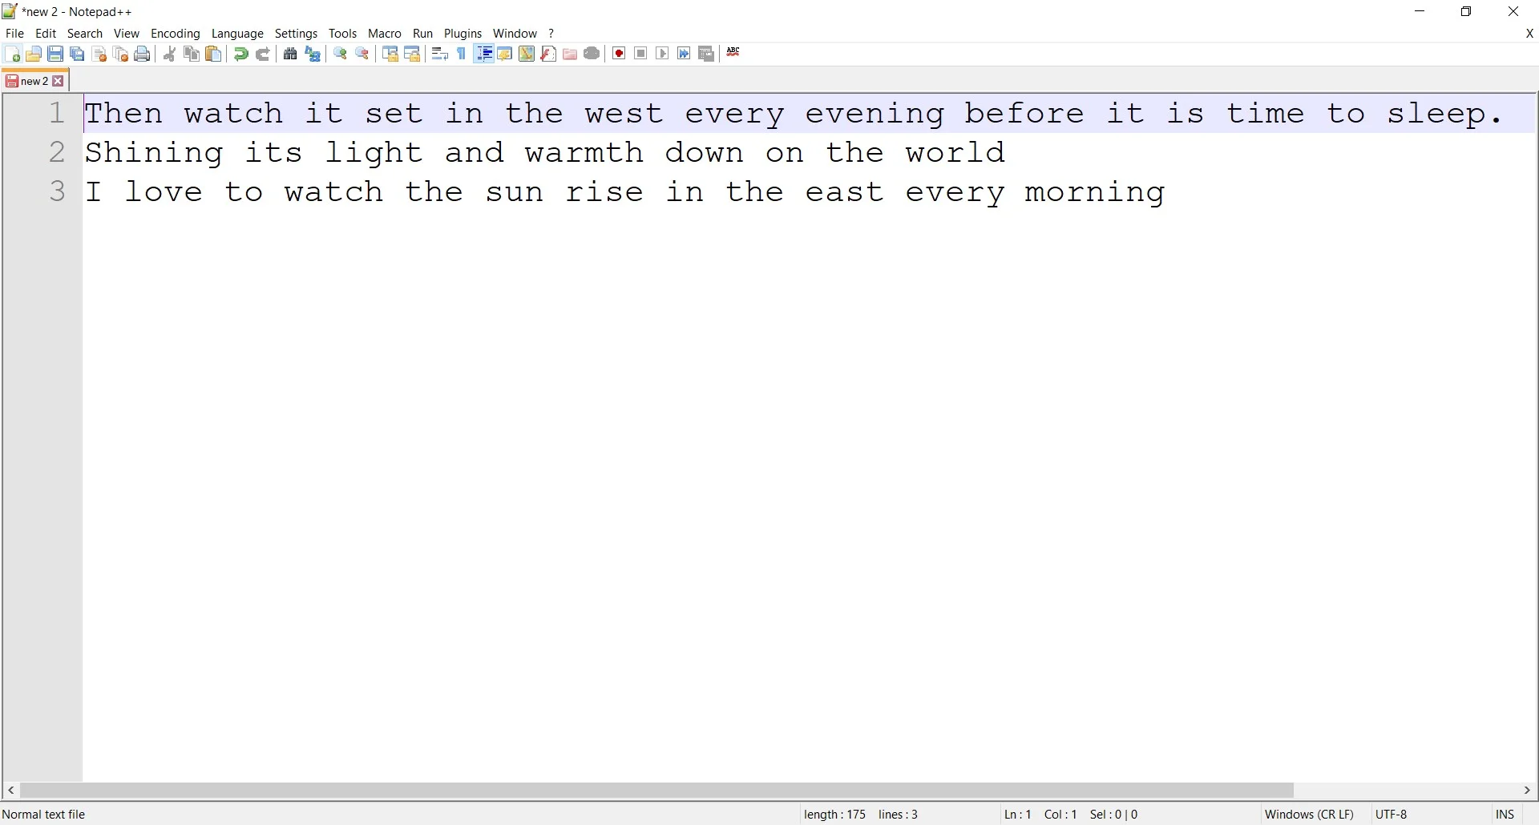Click Save Current Recorded Macro icon

(x=706, y=54)
